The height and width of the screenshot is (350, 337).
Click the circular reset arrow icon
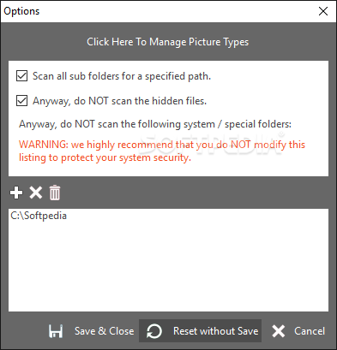tap(154, 331)
